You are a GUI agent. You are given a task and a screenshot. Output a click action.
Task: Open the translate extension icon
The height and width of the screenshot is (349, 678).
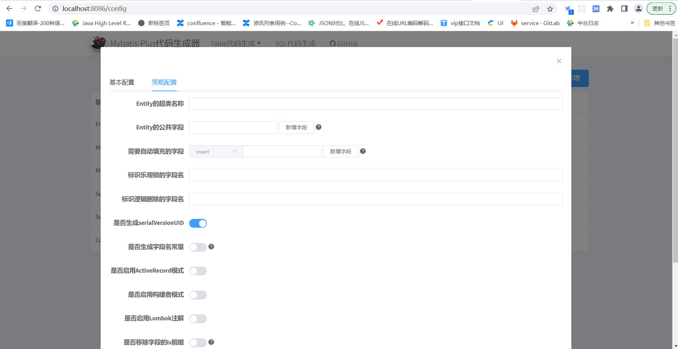tap(569, 10)
